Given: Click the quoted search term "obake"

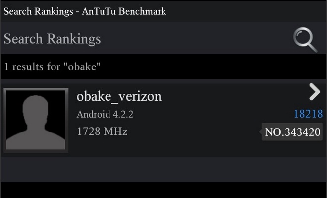Looking at the screenshot, I should [x=82, y=67].
